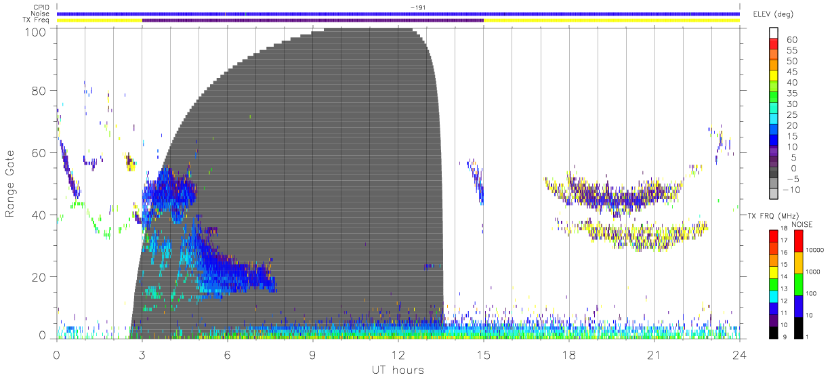Click the blue segment of the NOISE colorbar
The width and height of the screenshot is (832, 384).
[x=798, y=306]
